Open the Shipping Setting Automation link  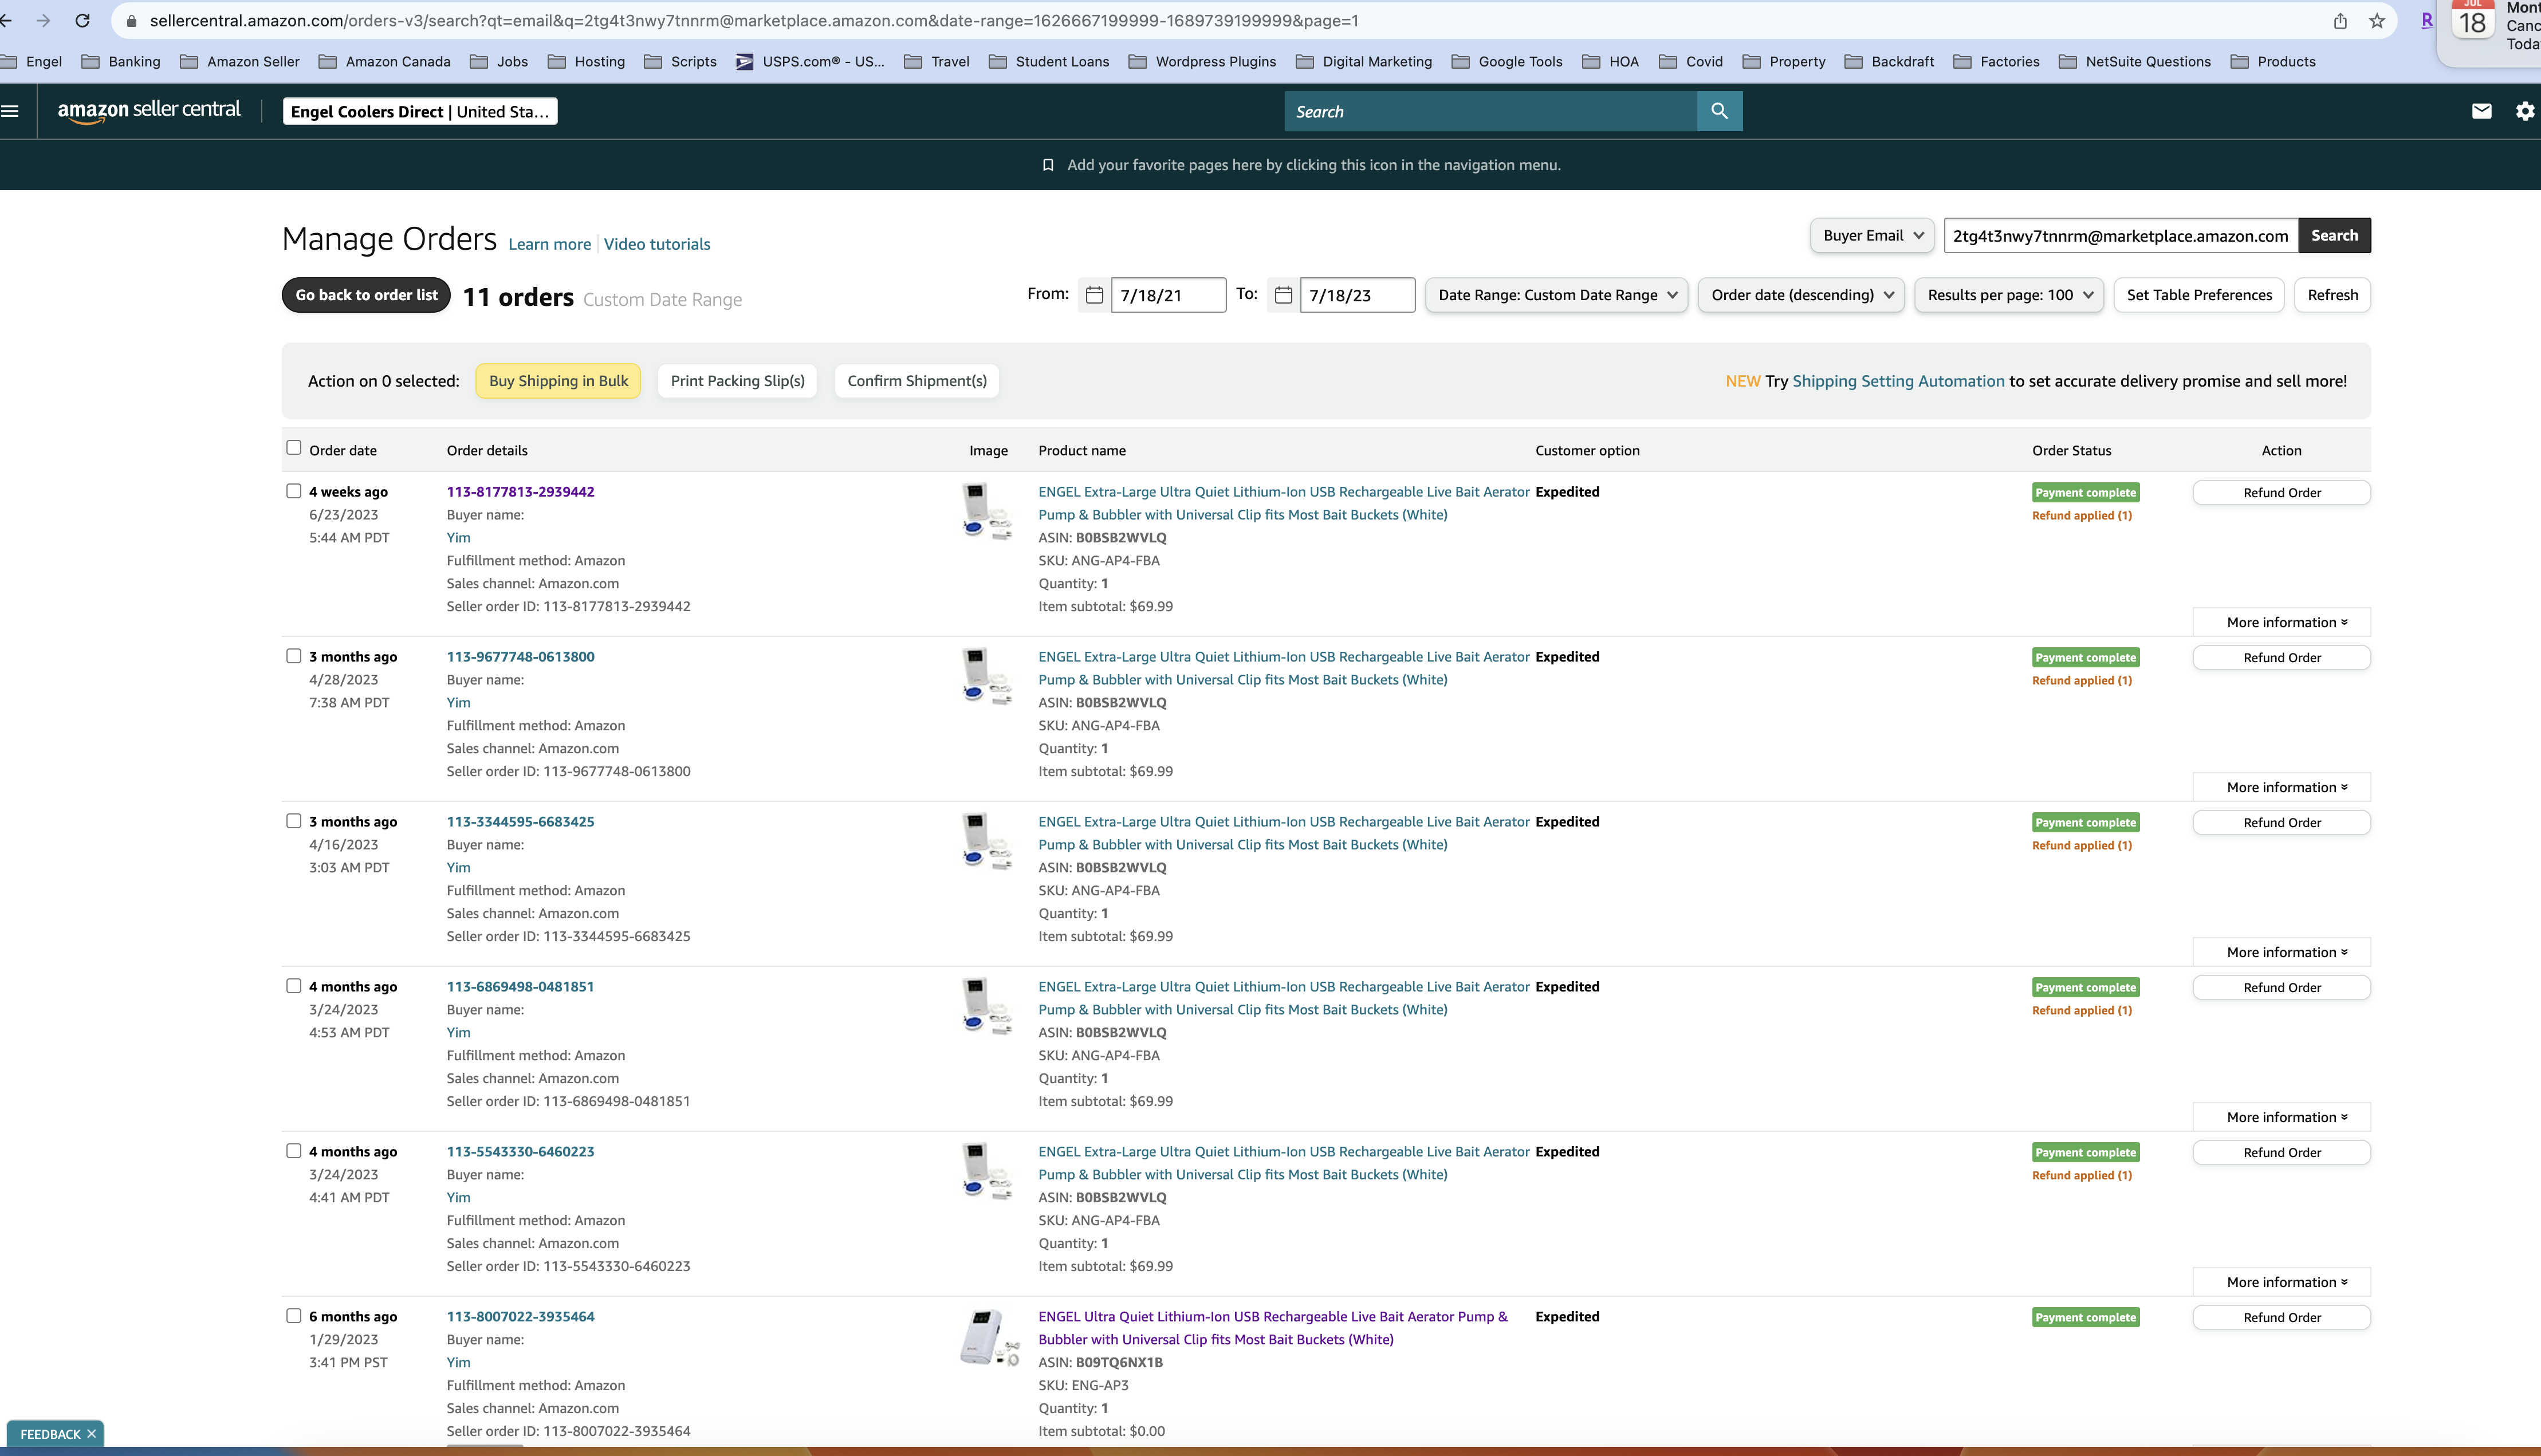point(1898,381)
